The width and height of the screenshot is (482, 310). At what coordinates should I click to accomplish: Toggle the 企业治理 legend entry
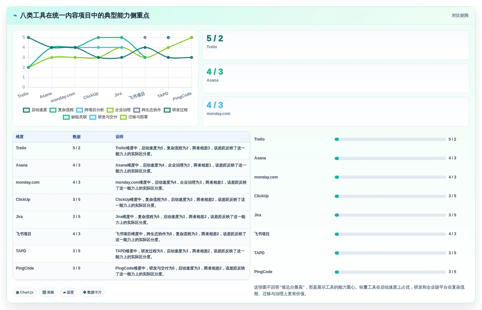[x=118, y=110]
